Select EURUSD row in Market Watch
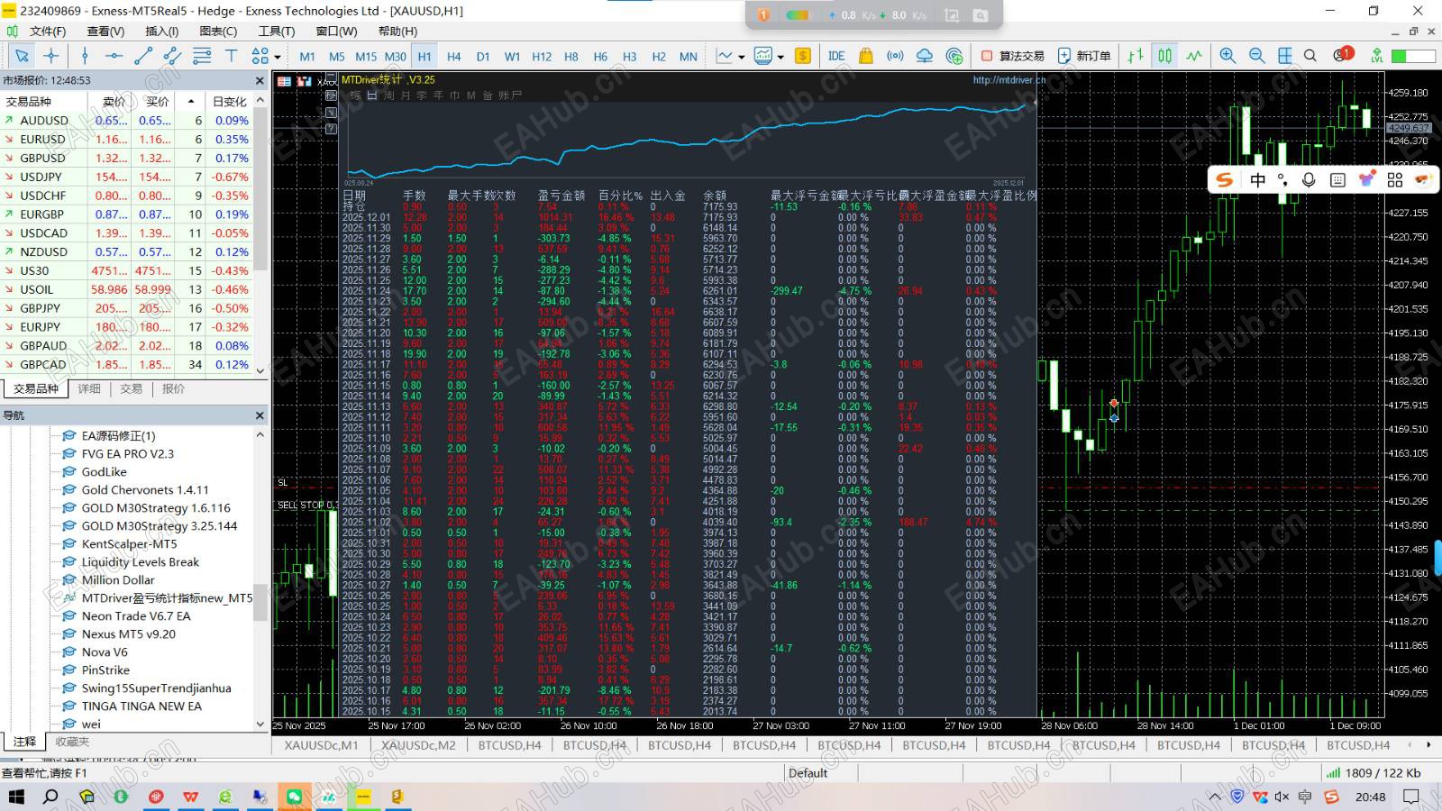1442x811 pixels. 126,140
